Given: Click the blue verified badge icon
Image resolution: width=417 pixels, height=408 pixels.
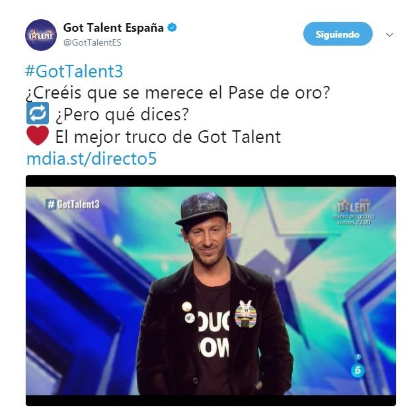Looking at the screenshot, I should coord(172,27).
